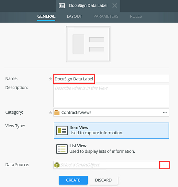Screen dimensions: 178x187
Task: Click the Item View icon
Action: pos(62,130)
